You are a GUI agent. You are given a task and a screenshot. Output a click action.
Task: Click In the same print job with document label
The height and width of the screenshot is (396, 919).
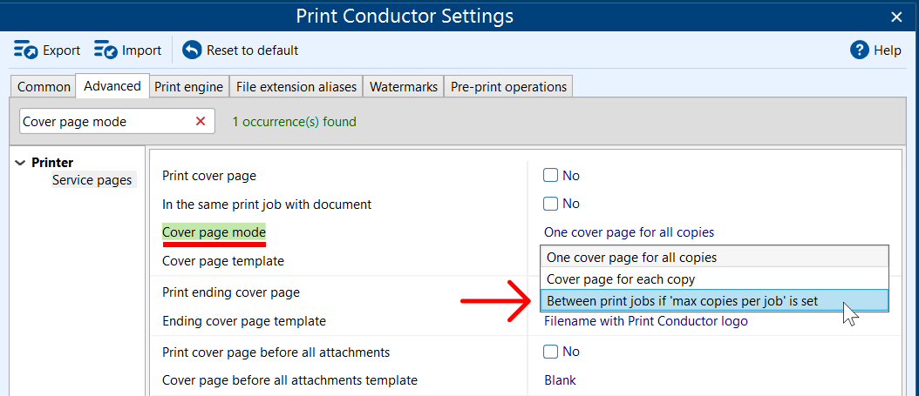267,205
